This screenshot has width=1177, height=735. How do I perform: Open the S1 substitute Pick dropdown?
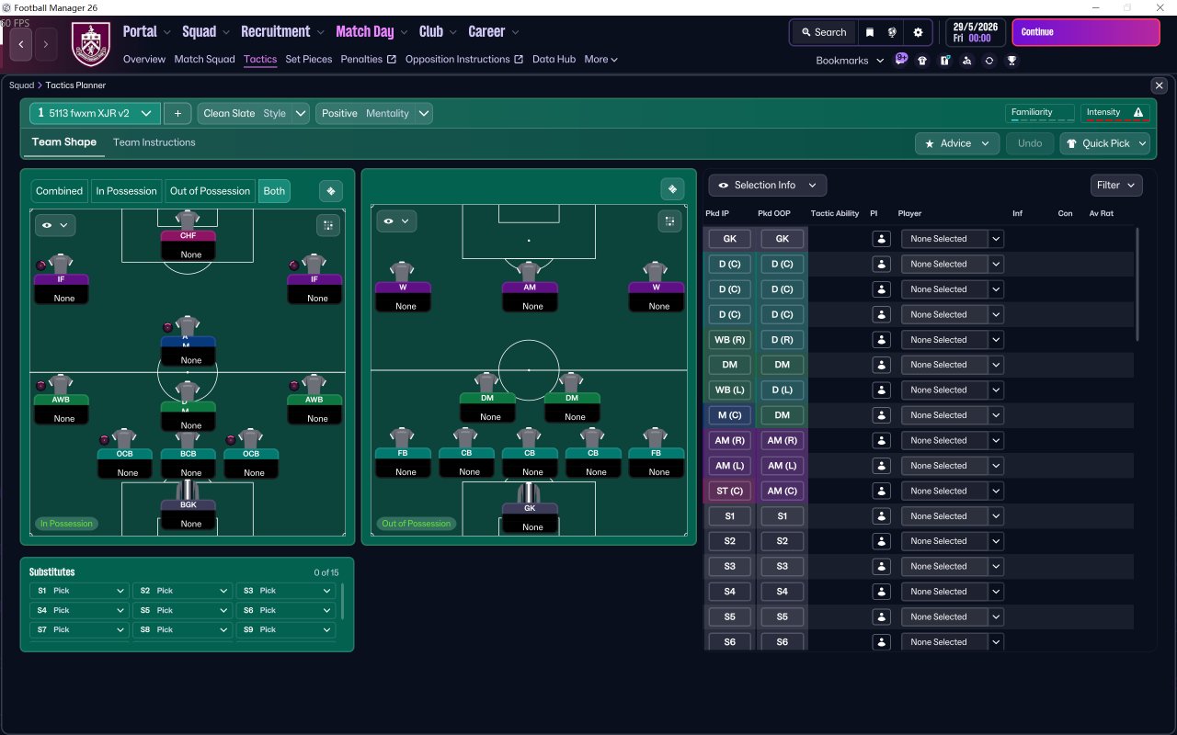79,591
